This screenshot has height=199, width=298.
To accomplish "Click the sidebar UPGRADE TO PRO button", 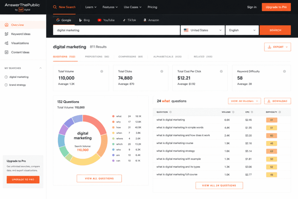I will (23, 179).
